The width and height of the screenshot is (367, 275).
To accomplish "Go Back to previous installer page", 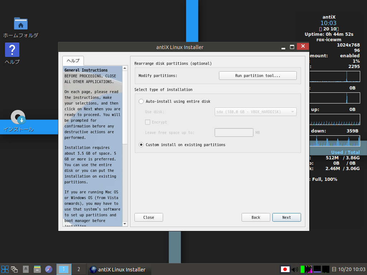I will click(x=256, y=217).
